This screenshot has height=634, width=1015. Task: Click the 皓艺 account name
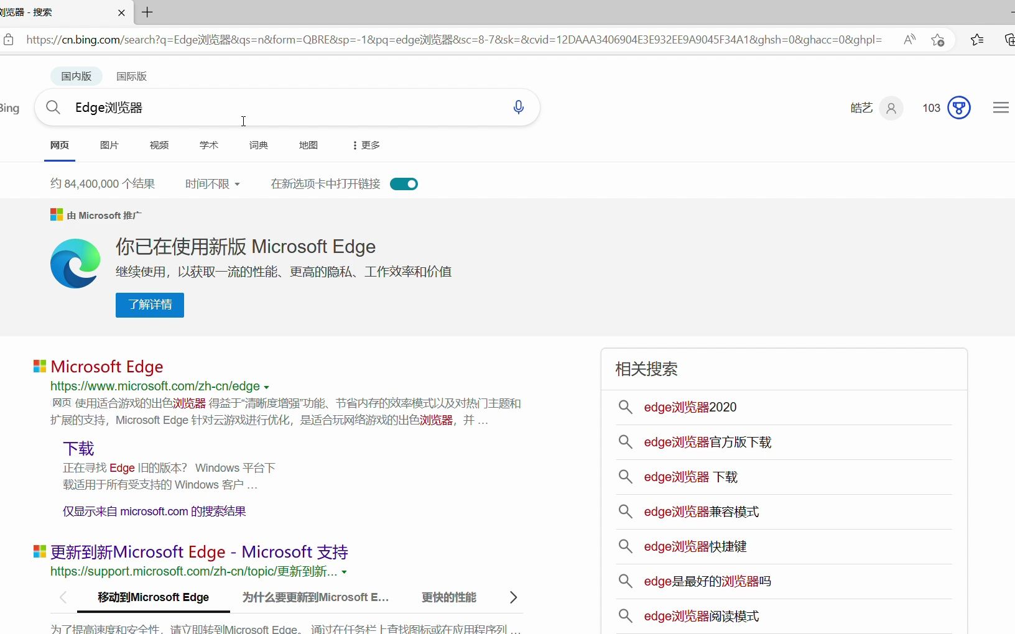(861, 108)
